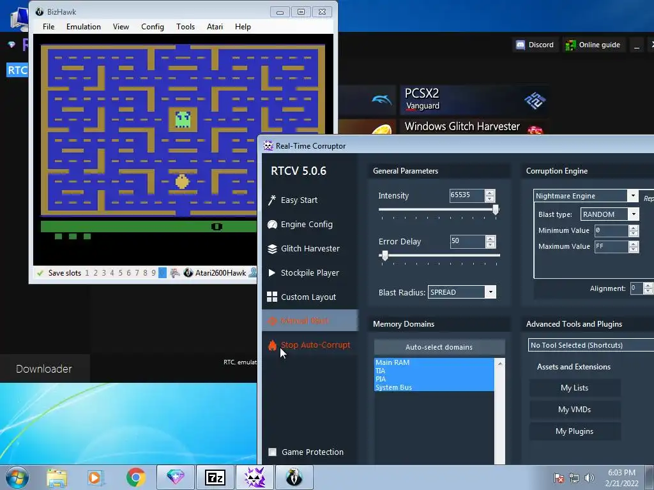Open Windows Explorer from the taskbar
Image resolution: width=654 pixels, height=490 pixels.
(57, 478)
